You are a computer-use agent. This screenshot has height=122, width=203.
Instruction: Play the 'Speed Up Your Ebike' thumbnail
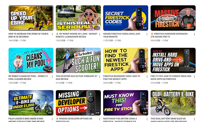tap(31, 18)
